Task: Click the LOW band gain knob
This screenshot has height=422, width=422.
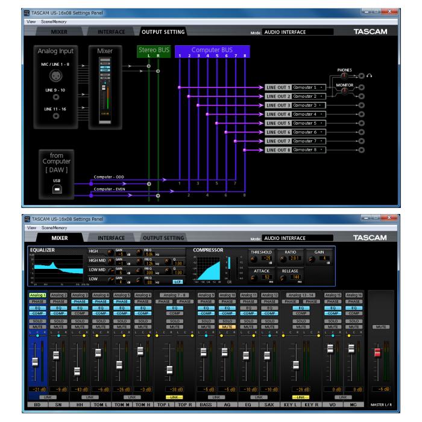Action: [x=110, y=280]
